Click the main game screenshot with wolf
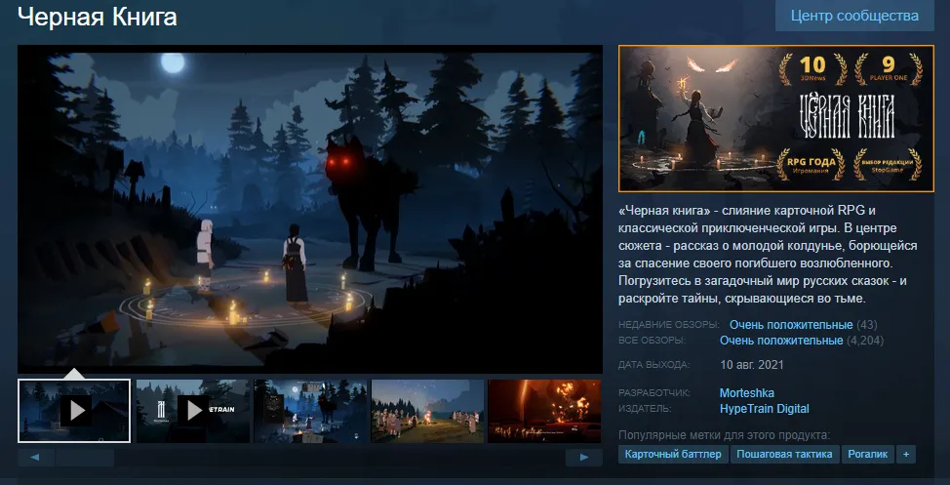This screenshot has width=950, height=485. coord(310,209)
